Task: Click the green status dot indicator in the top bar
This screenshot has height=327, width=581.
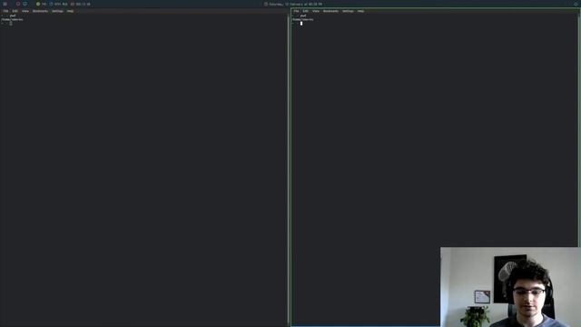Action: [x=38, y=4]
